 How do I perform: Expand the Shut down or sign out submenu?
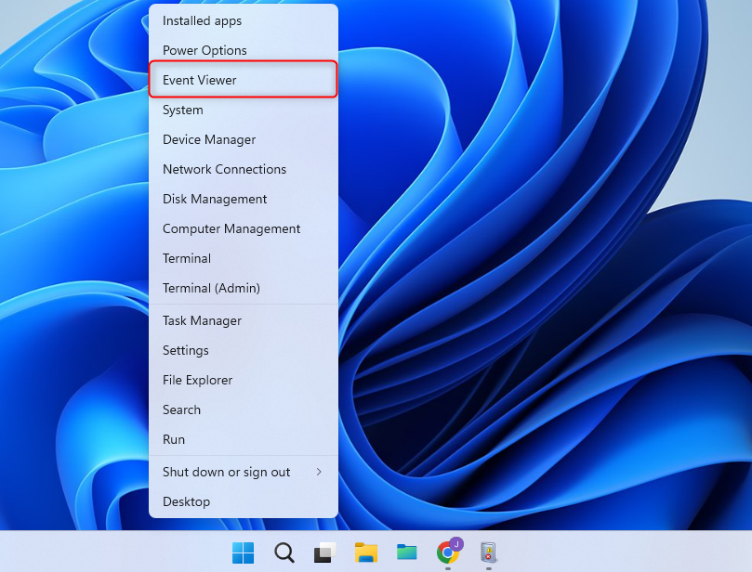pyautogui.click(x=226, y=472)
